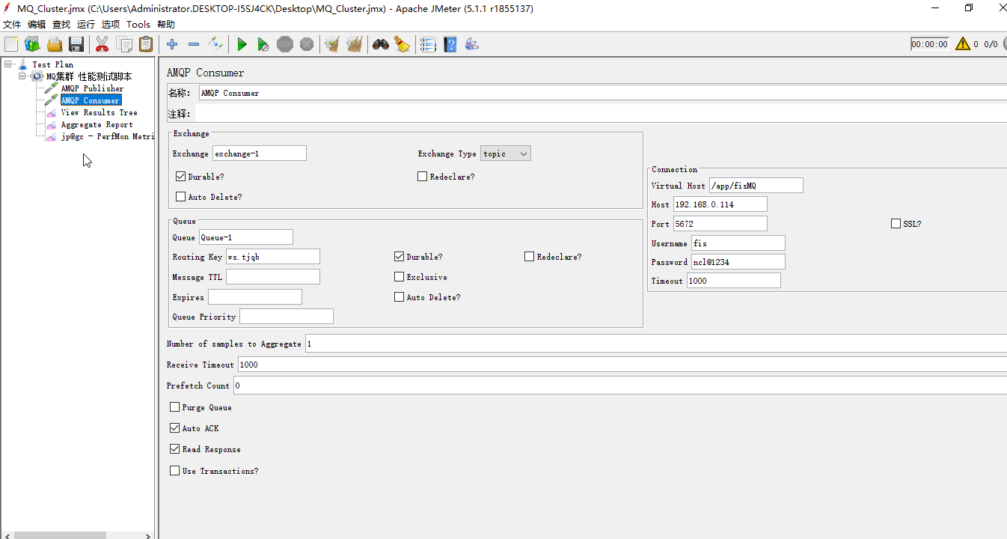Open the 编辑 menu

[37, 25]
